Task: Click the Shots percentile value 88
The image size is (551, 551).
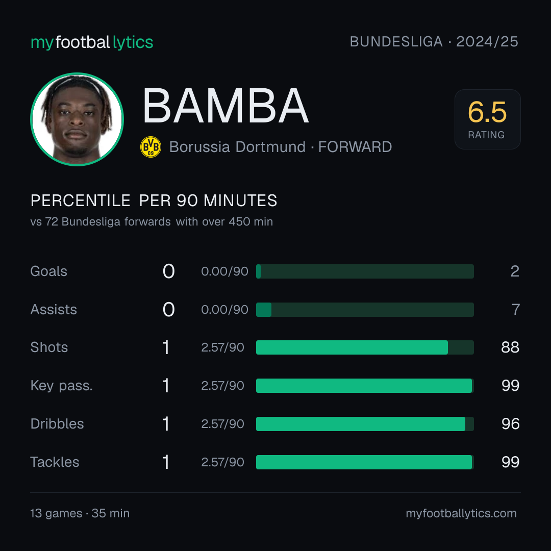Action: 510,347
